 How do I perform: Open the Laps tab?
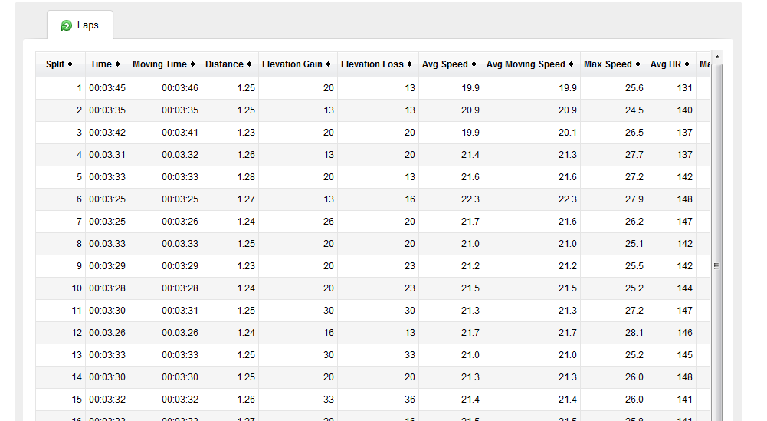coord(80,25)
